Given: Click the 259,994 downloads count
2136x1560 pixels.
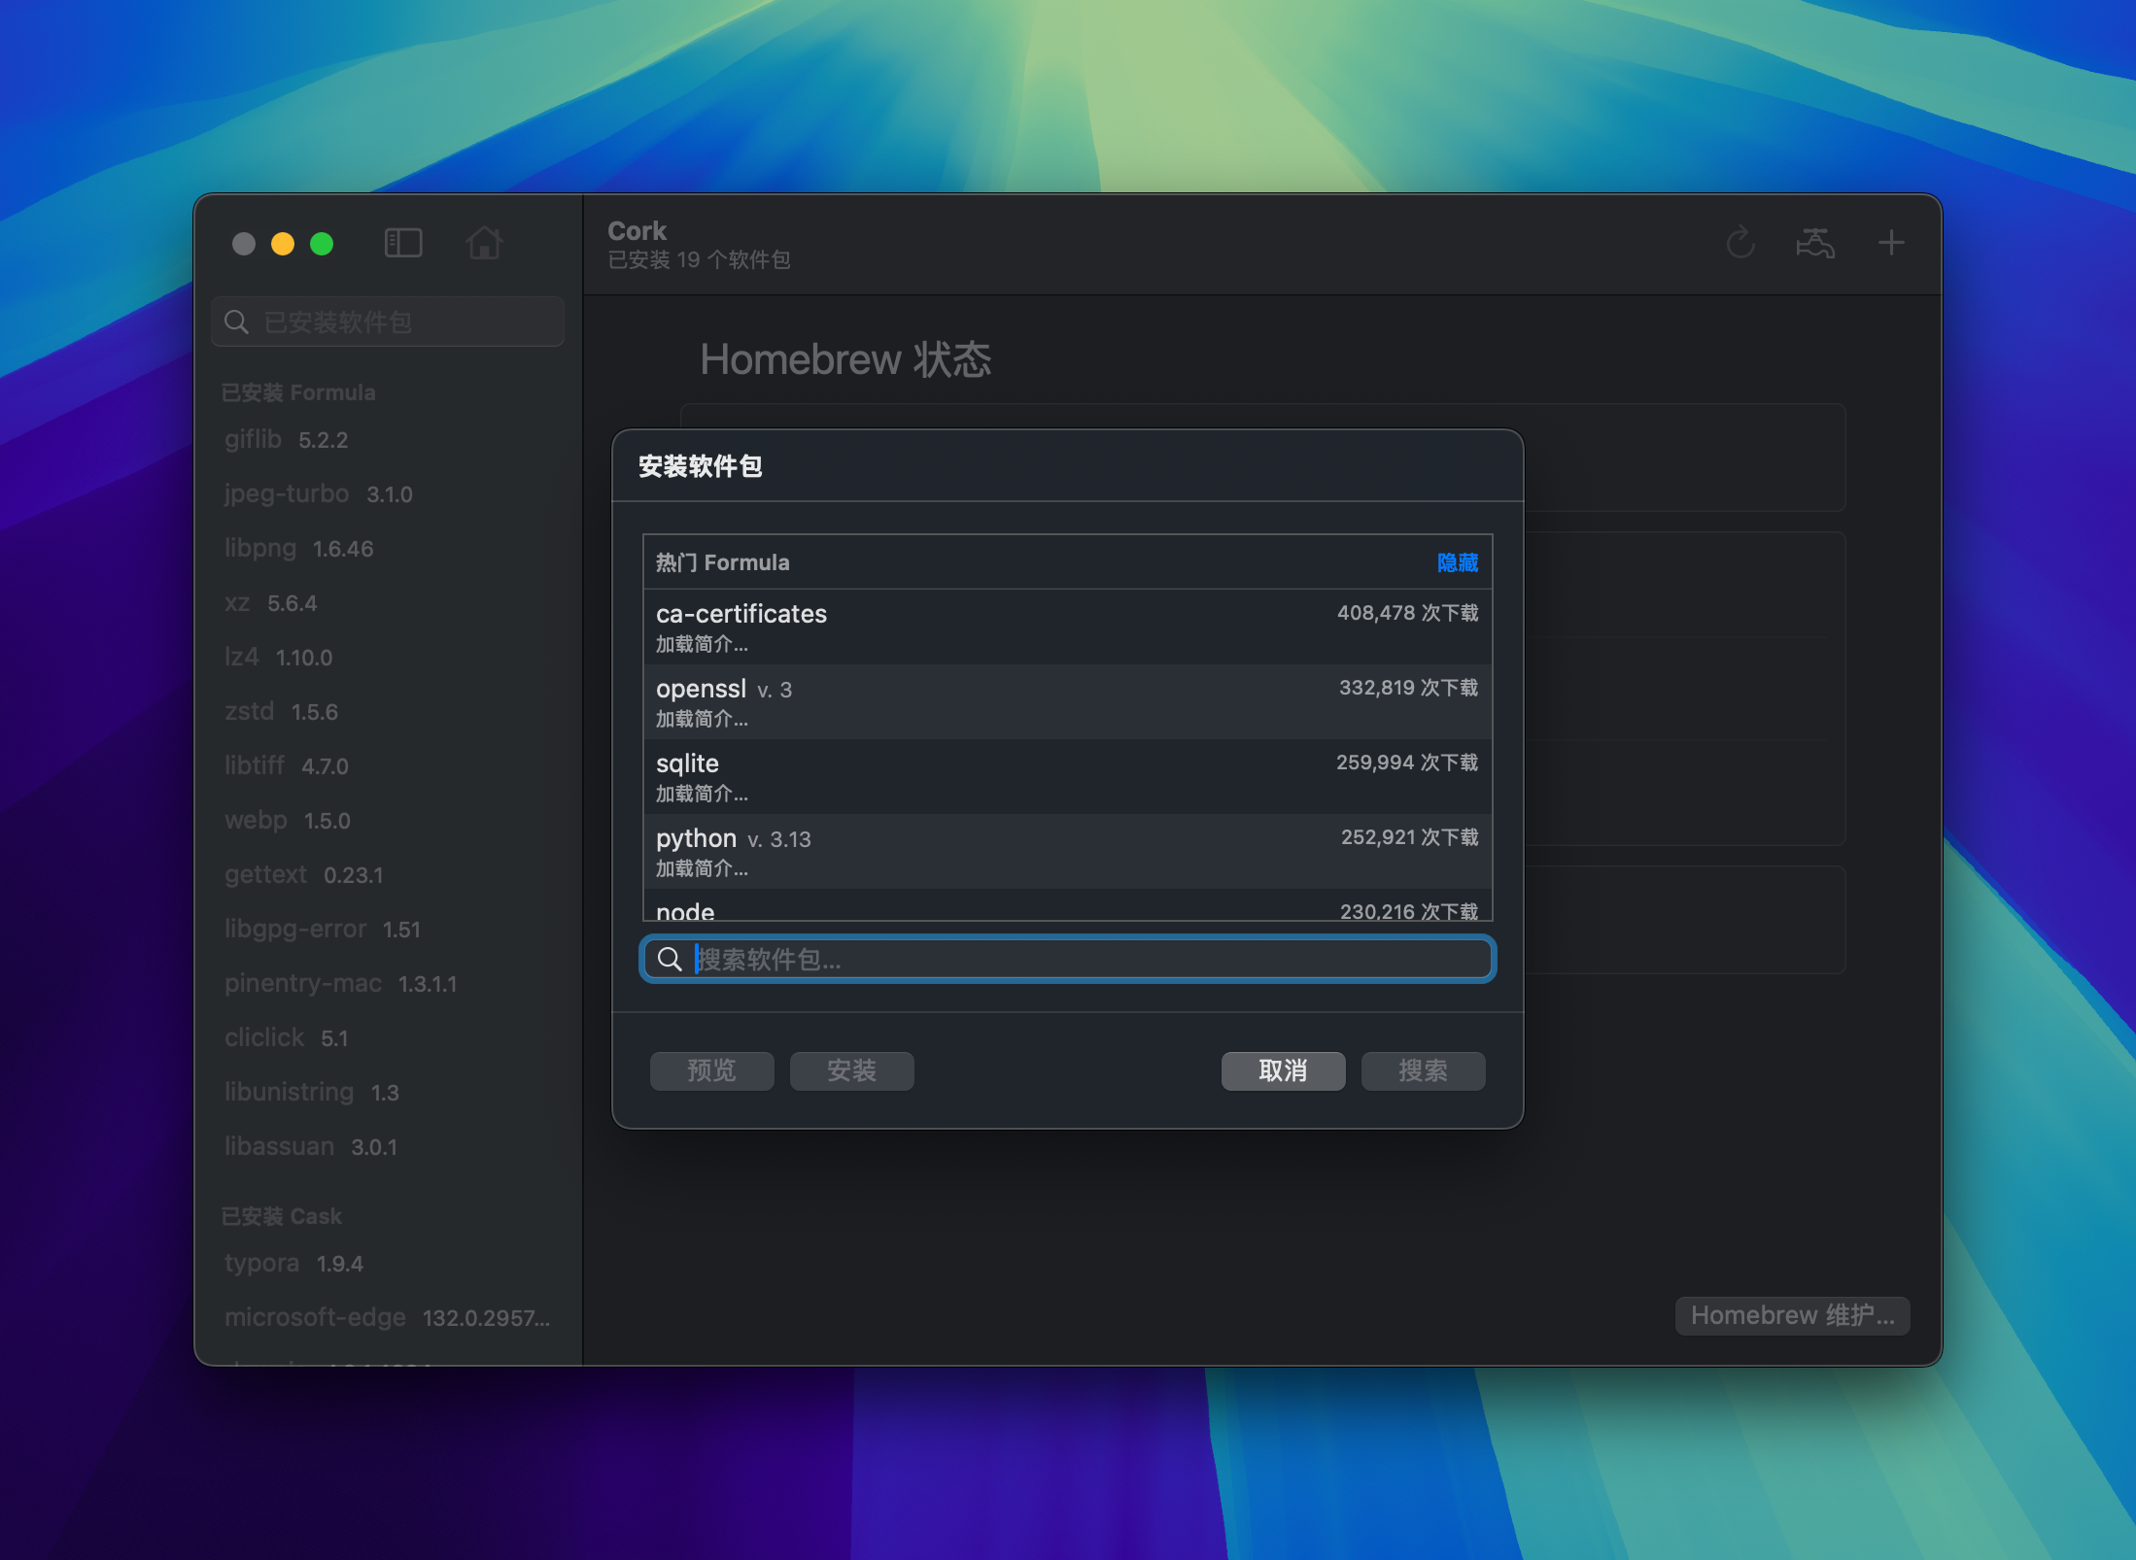Looking at the screenshot, I should point(1407,763).
